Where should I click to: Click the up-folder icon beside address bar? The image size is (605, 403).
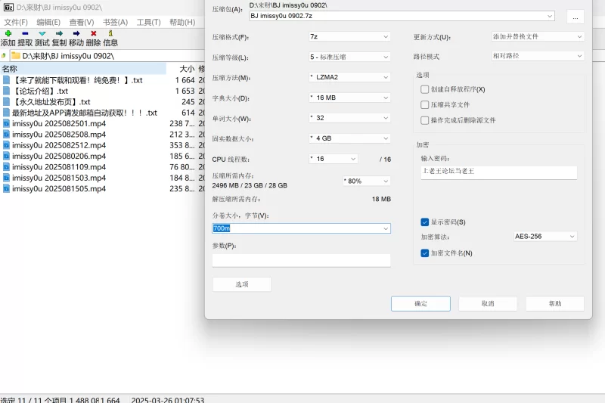click(x=4, y=56)
